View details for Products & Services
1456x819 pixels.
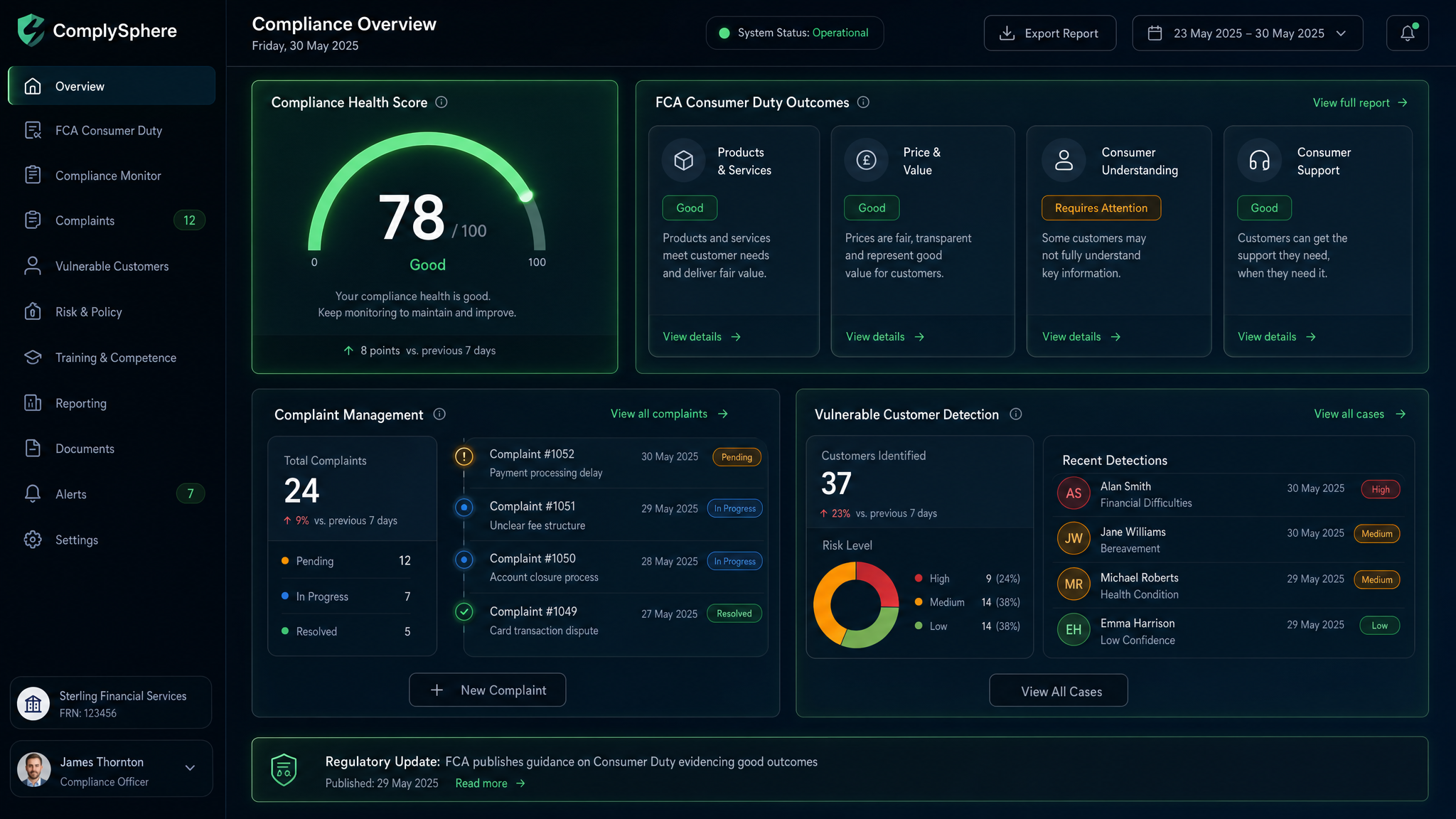click(x=702, y=336)
